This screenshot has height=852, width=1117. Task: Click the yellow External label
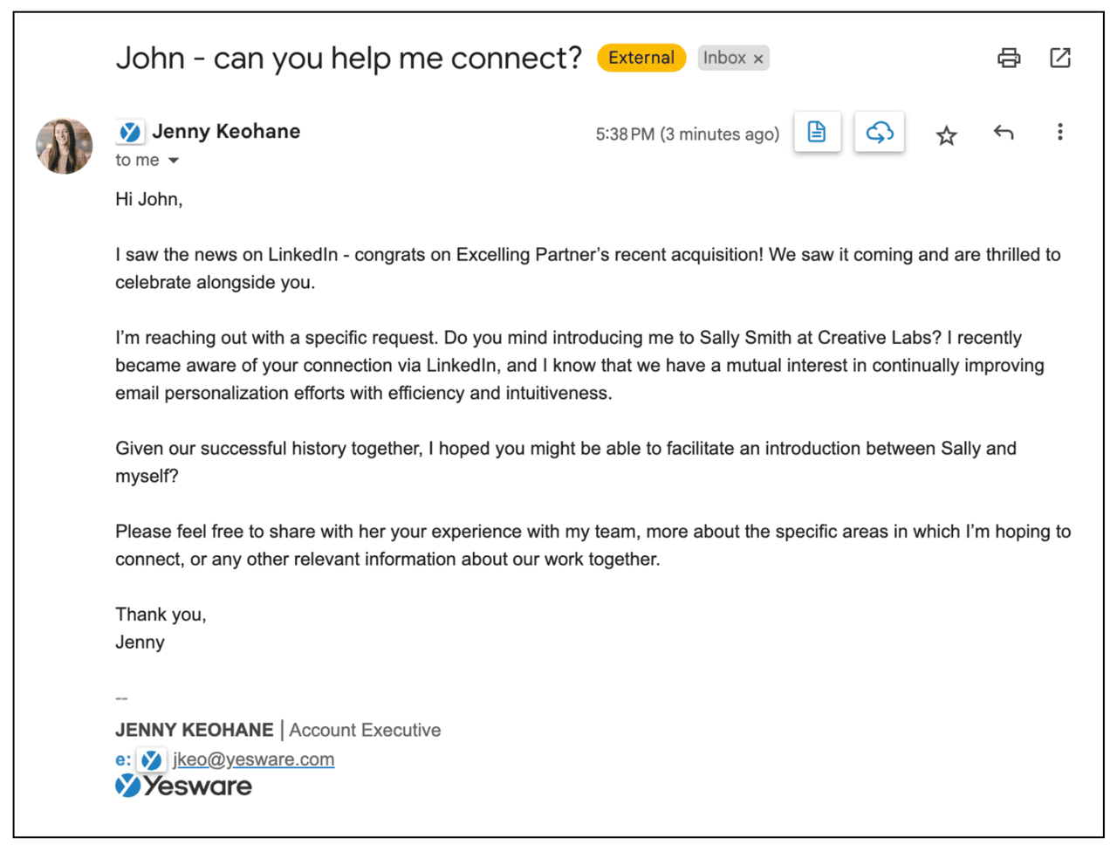tap(641, 58)
